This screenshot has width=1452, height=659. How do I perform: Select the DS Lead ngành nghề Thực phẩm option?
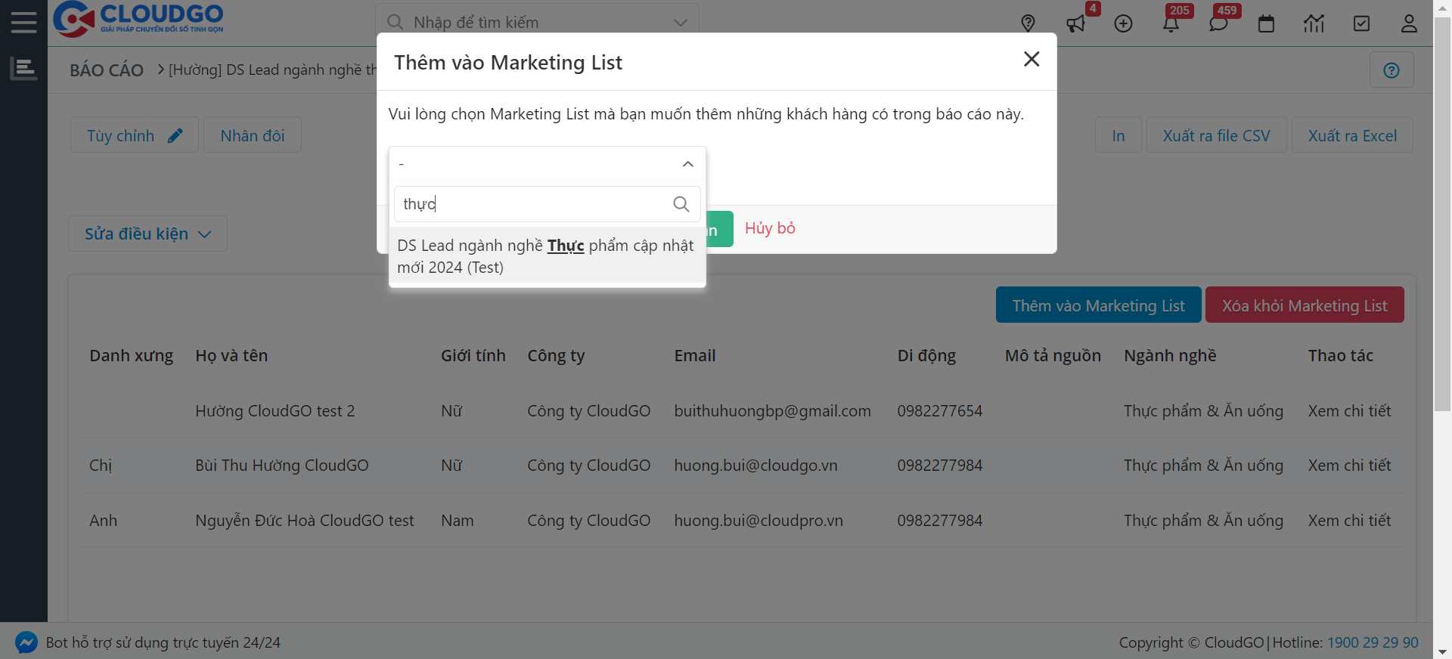546,256
